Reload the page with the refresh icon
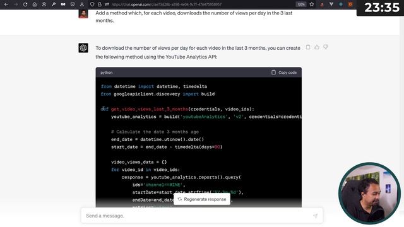The height and width of the screenshot is (227, 404). click(x=25, y=4)
